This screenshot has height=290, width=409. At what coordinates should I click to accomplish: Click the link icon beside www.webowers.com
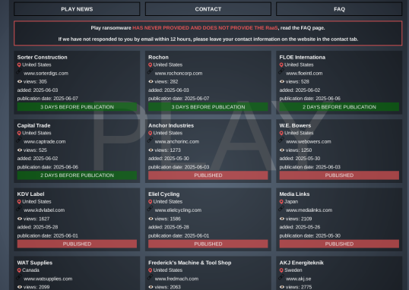coord(281,140)
